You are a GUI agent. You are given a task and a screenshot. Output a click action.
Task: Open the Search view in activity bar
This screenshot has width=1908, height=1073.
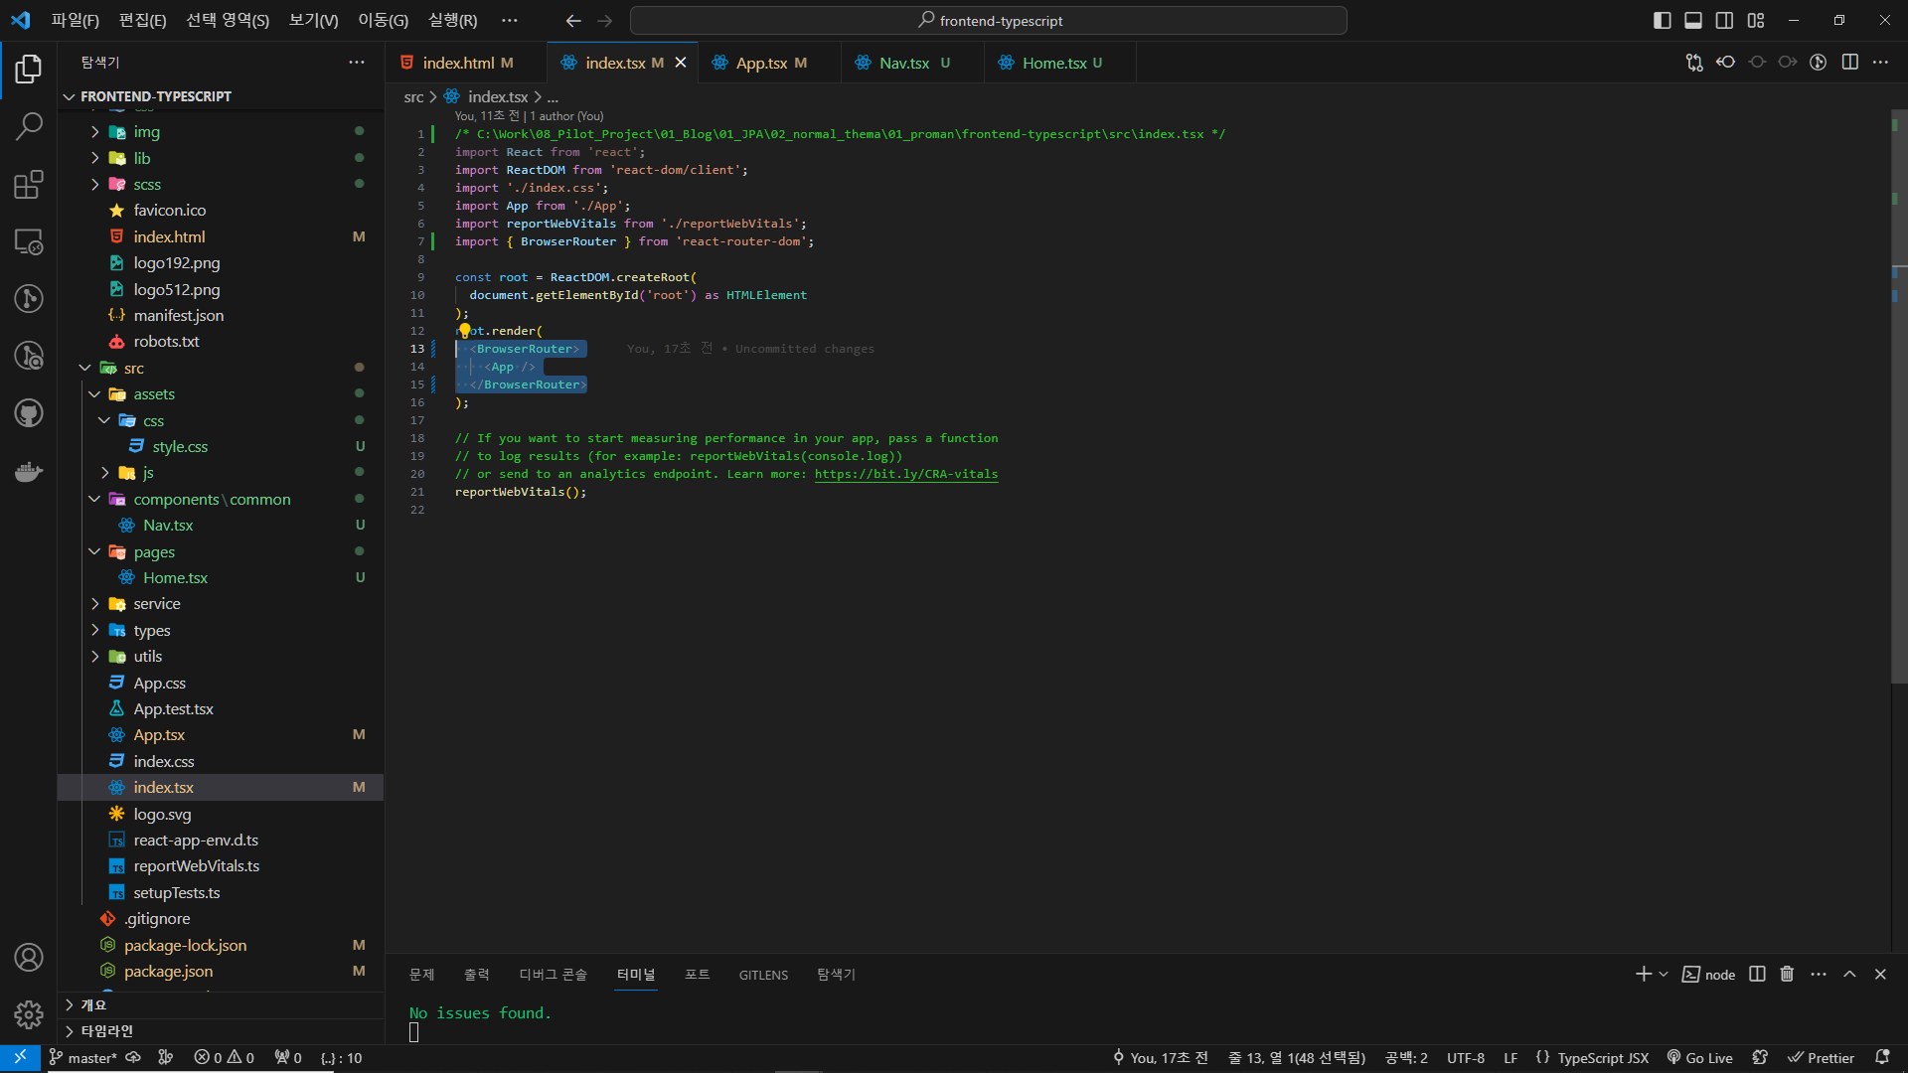29,126
